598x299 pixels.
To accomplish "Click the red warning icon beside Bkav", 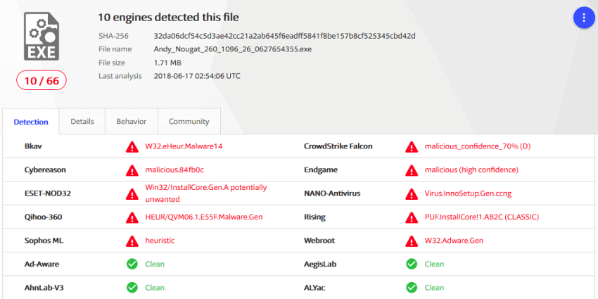I will [132, 146].
